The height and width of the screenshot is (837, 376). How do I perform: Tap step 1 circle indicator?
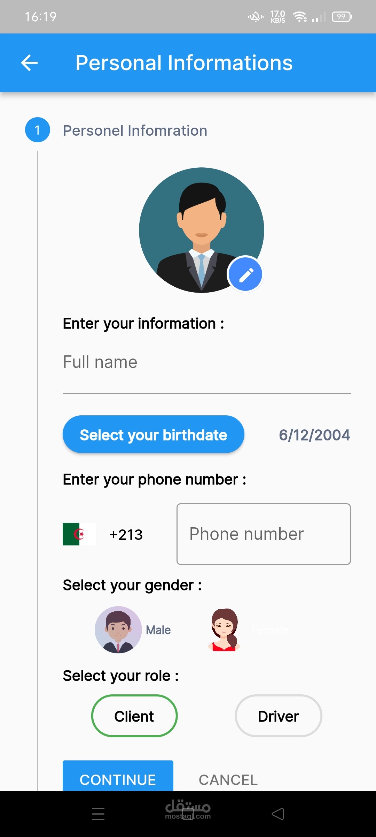click(x=38, y=130)
